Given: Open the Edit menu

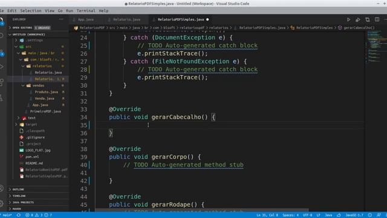Looking at the screenshot, I should (x=12, y=11).
